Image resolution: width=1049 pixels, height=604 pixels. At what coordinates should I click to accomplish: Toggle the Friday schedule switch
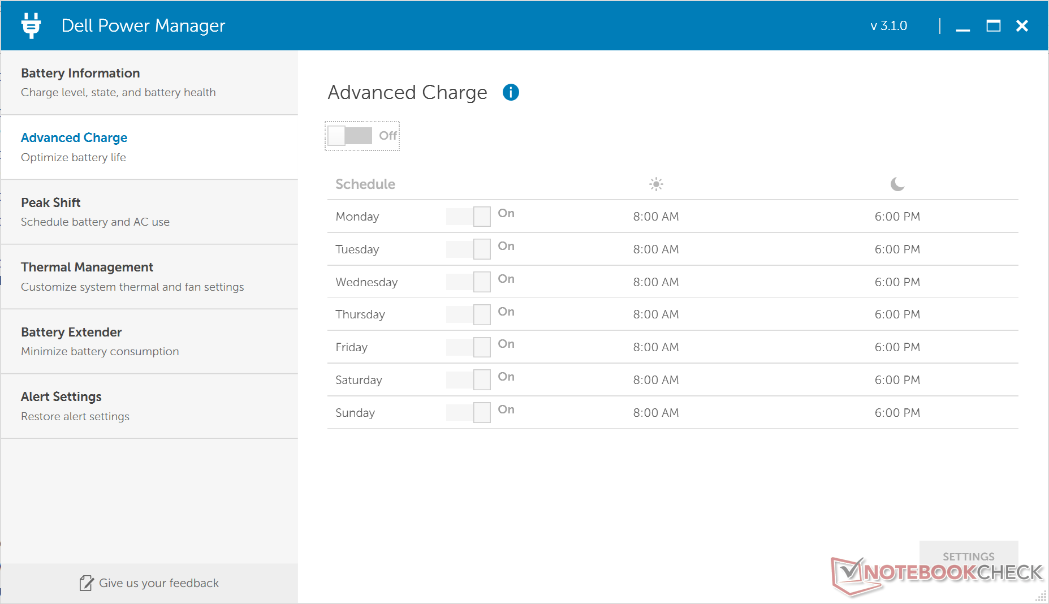pos(468,347)
